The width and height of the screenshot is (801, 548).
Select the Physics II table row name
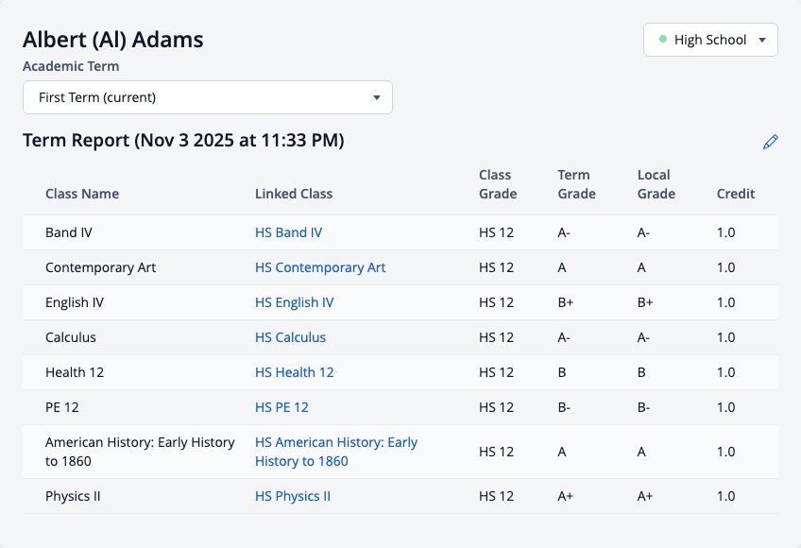pyautogui.click(x=73, y=496)
